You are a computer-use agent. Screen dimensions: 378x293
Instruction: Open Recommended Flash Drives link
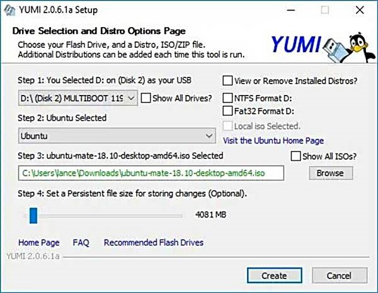[x=154, y=243]
